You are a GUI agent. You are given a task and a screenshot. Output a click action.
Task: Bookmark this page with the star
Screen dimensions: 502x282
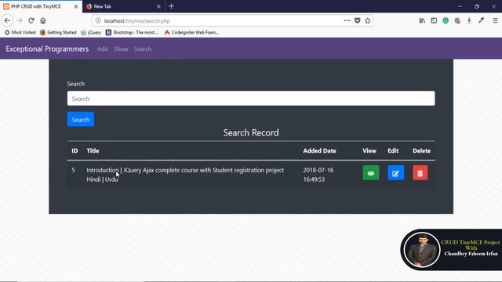click(368, 21)
